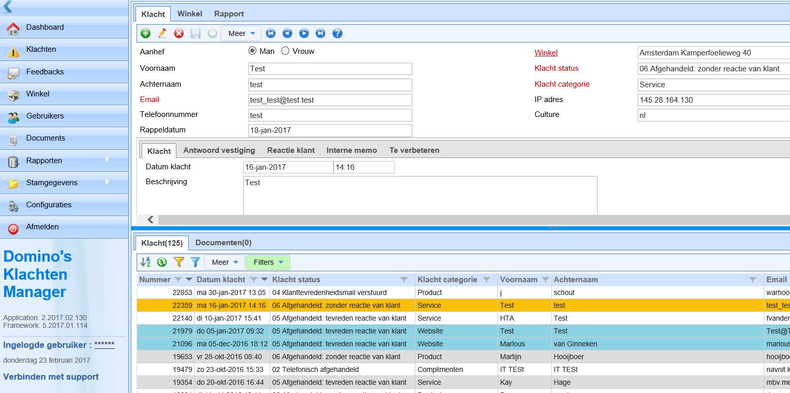Screen dimensions: 790x393
Task: Click the Rappeldatum date field
Action: 330,130
